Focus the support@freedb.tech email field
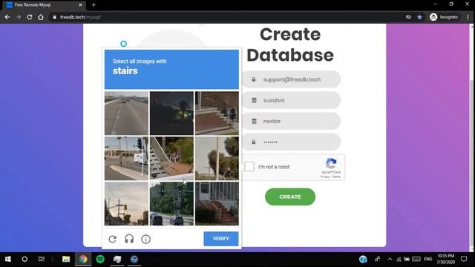 292,79
